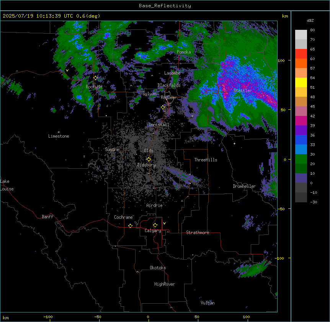This screenshot has height=322, width=330.
Task: Click the Olds town label
Action: 149,151
